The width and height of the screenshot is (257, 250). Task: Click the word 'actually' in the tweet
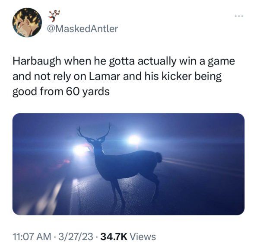click(x=157, y=61)
